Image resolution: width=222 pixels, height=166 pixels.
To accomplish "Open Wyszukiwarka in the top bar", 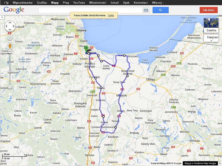I will 23,3.
